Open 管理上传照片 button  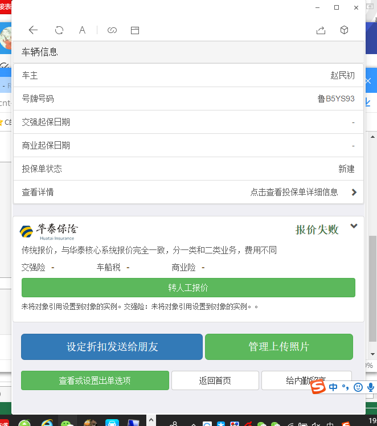pyautogui.click(x=279, y=347)
